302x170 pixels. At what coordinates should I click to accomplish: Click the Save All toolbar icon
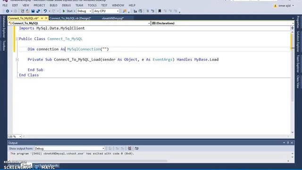(38, 11)
